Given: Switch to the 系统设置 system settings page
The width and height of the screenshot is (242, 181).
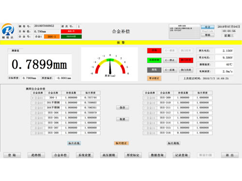Looking at the screenshot, I should tap(85, 155).
